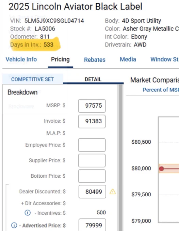
Task: Select the VIN 5LM5J9XC9SGL04714 text
Action: click(54, 21)
